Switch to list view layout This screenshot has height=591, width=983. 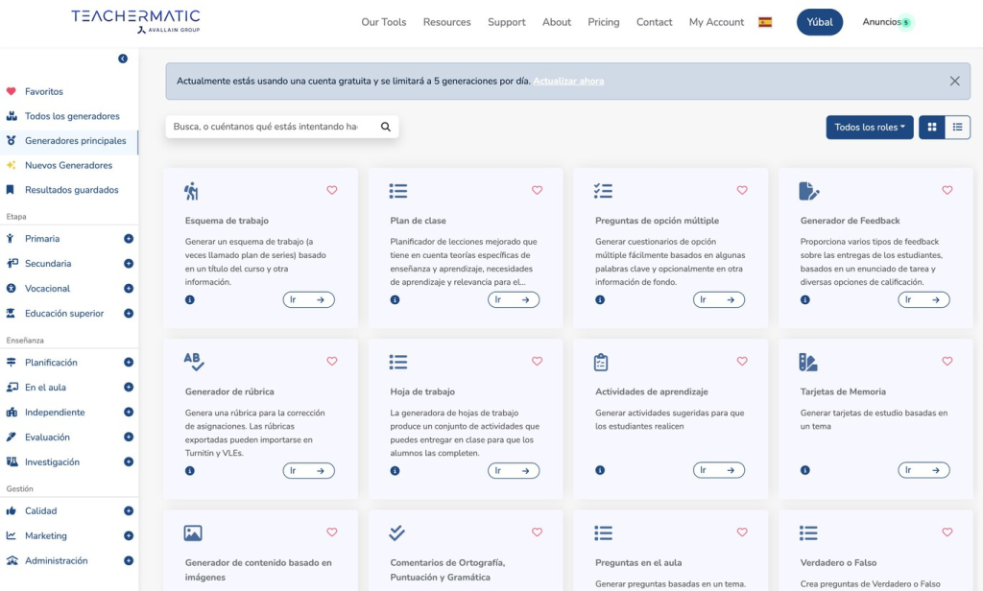point(957,128)
